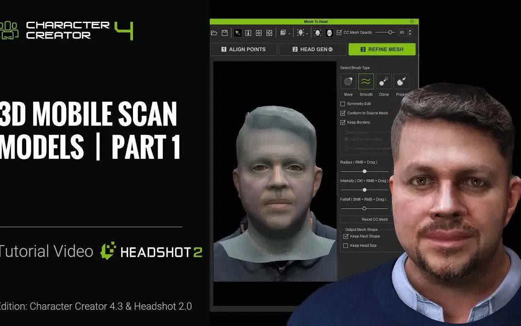Click the CC Mesh Opacity slider handle
521x326 pixels.
point(390,32)
